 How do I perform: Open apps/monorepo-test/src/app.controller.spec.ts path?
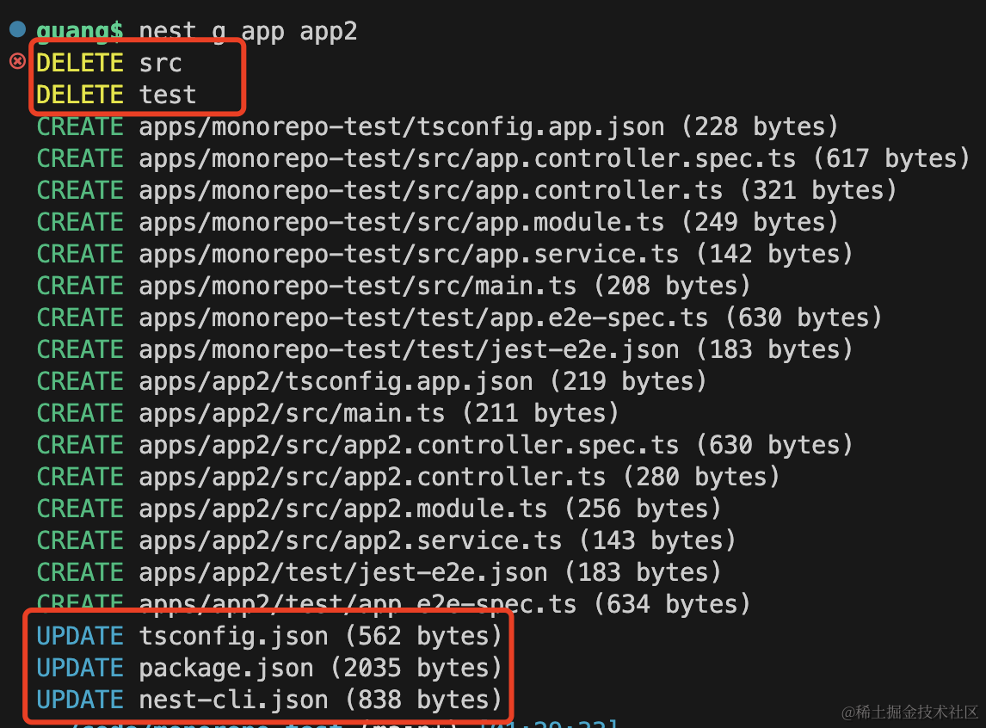point(467,158)
